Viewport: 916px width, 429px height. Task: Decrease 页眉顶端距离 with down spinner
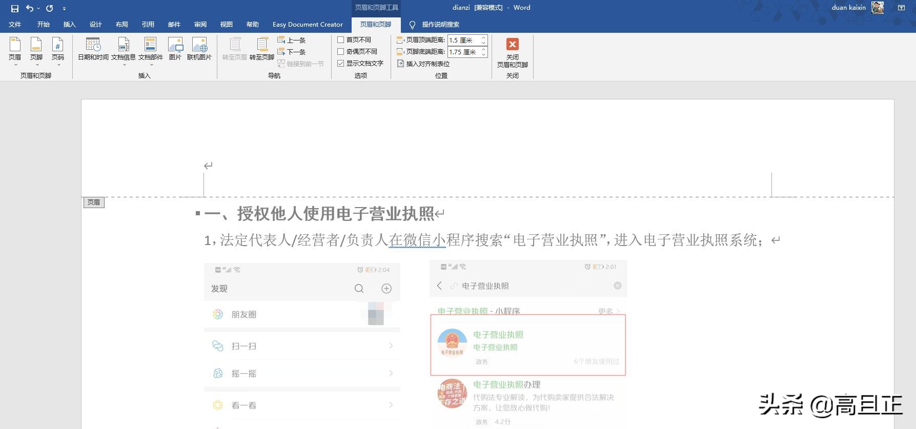483,43
